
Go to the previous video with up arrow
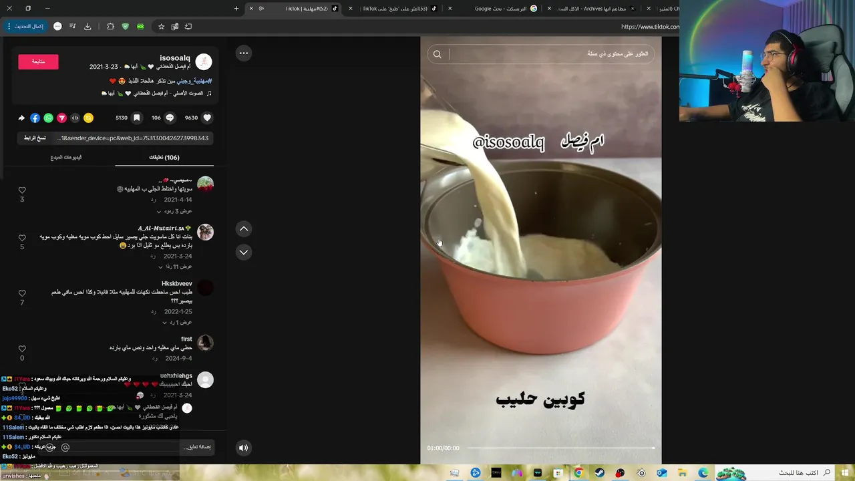tap(244, 228)
